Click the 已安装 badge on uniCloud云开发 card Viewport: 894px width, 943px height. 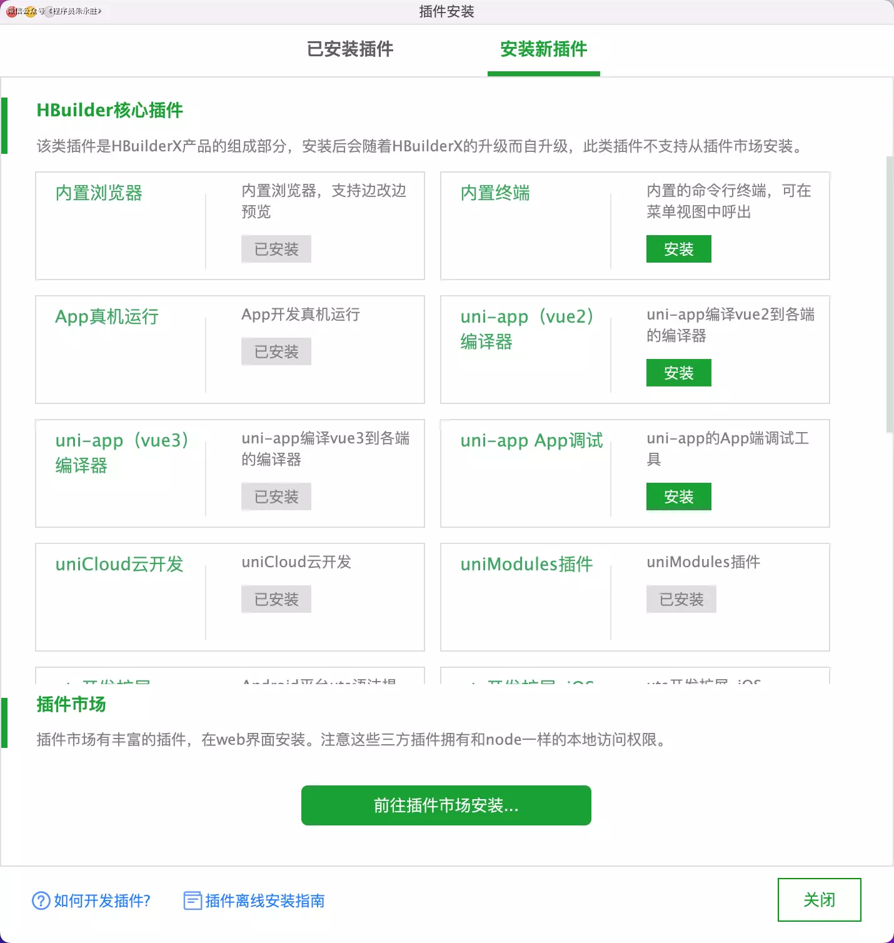click(x=276, y=598)
